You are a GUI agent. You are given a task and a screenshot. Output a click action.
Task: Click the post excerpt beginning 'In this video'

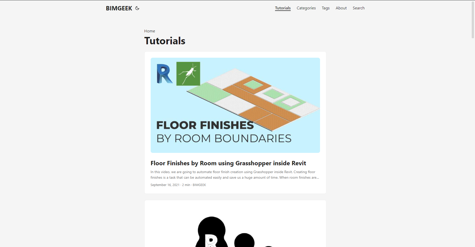click(x=235, y=175)
